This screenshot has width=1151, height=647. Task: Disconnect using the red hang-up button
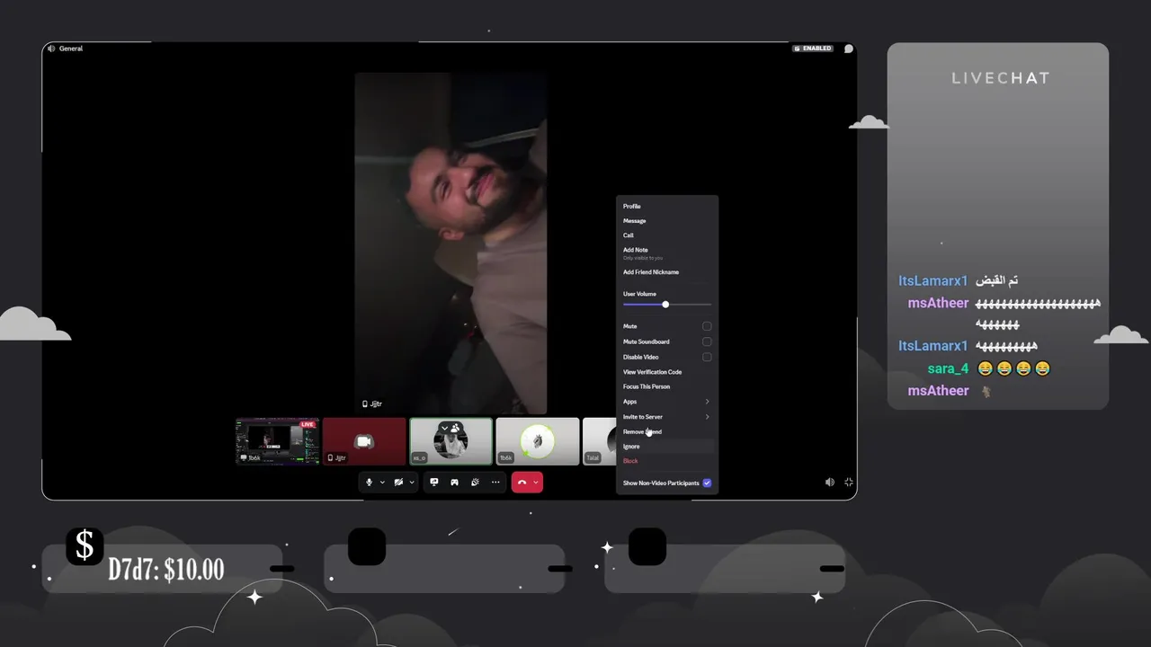[x=522, y=483]
